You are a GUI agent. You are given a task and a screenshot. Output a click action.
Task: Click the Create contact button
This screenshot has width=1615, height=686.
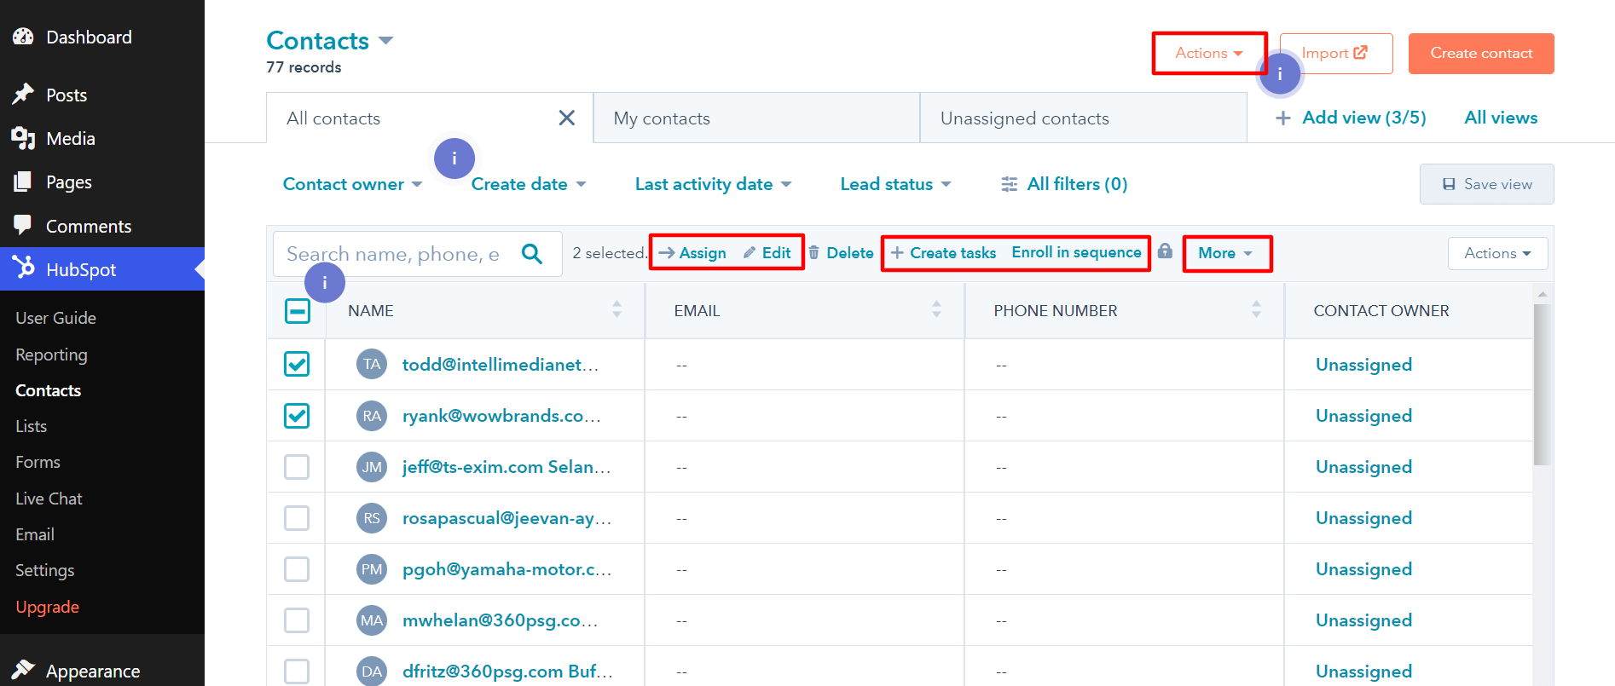1481,53
